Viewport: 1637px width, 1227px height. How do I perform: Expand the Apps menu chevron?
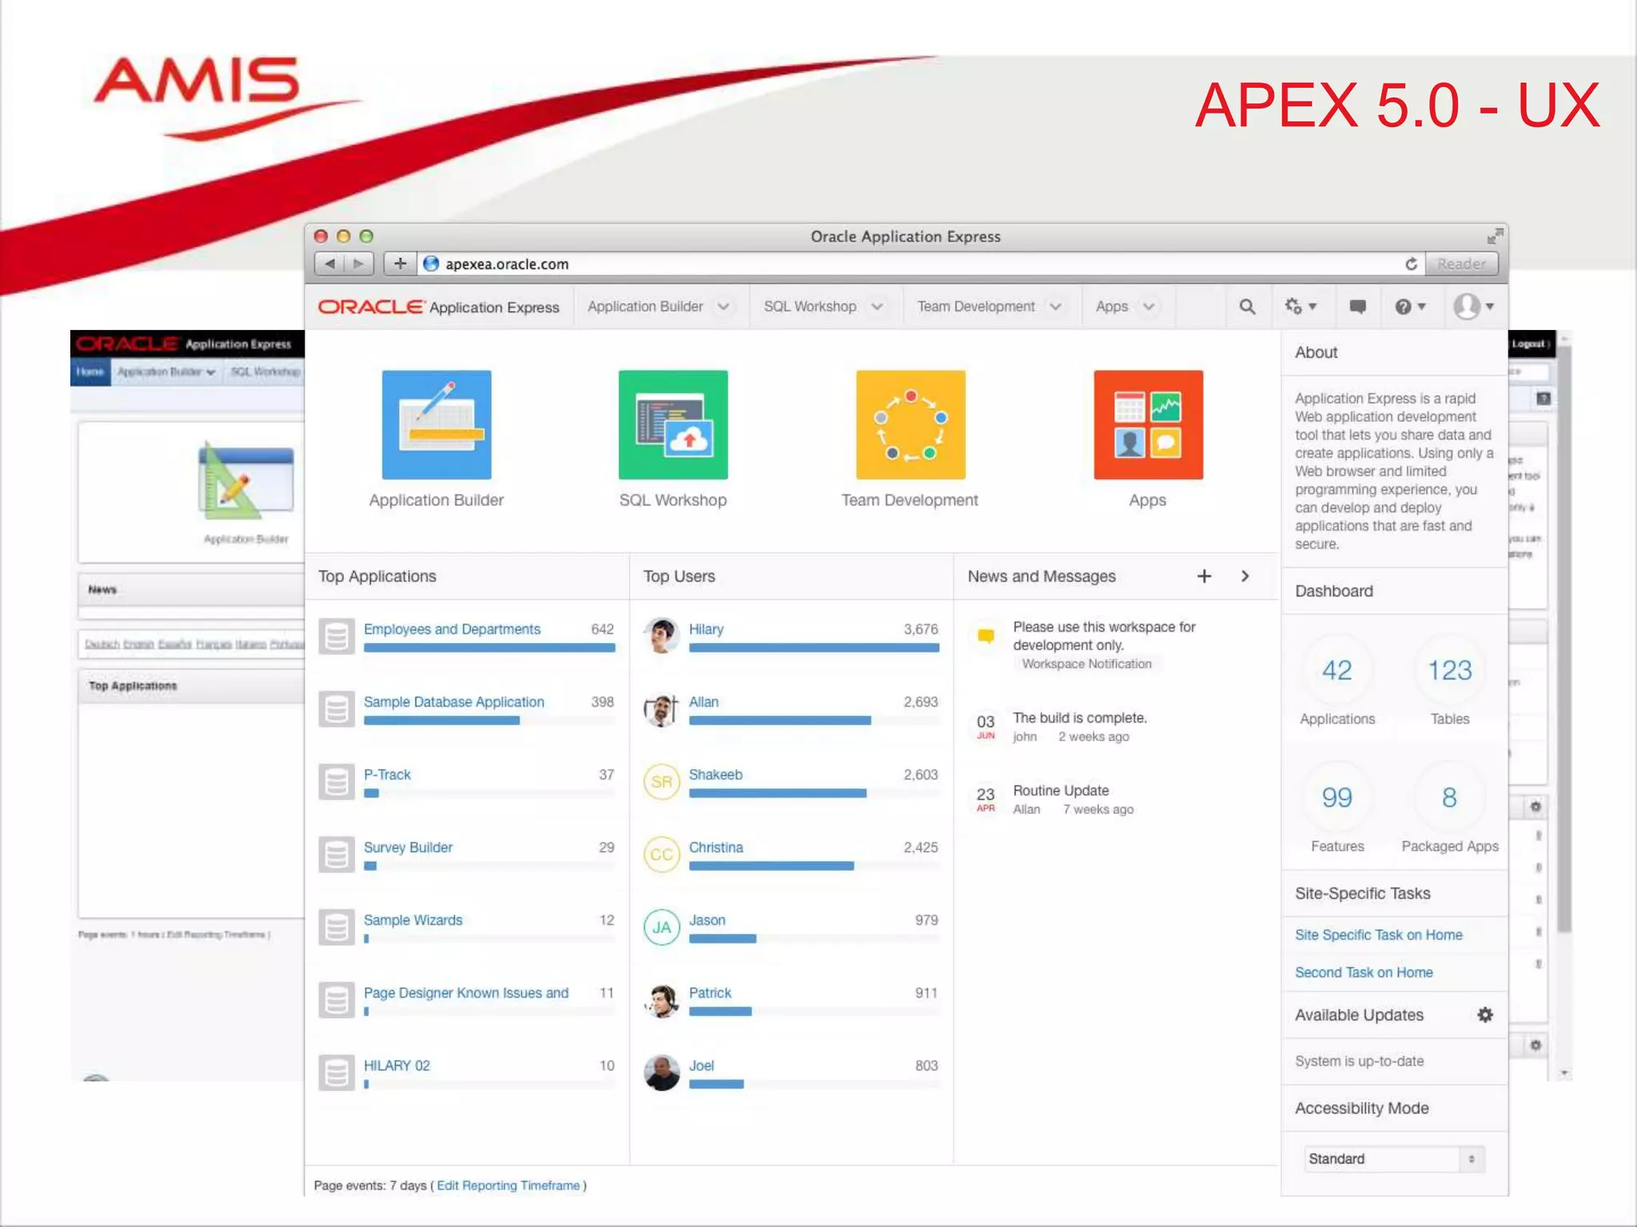pos(1149,307)
